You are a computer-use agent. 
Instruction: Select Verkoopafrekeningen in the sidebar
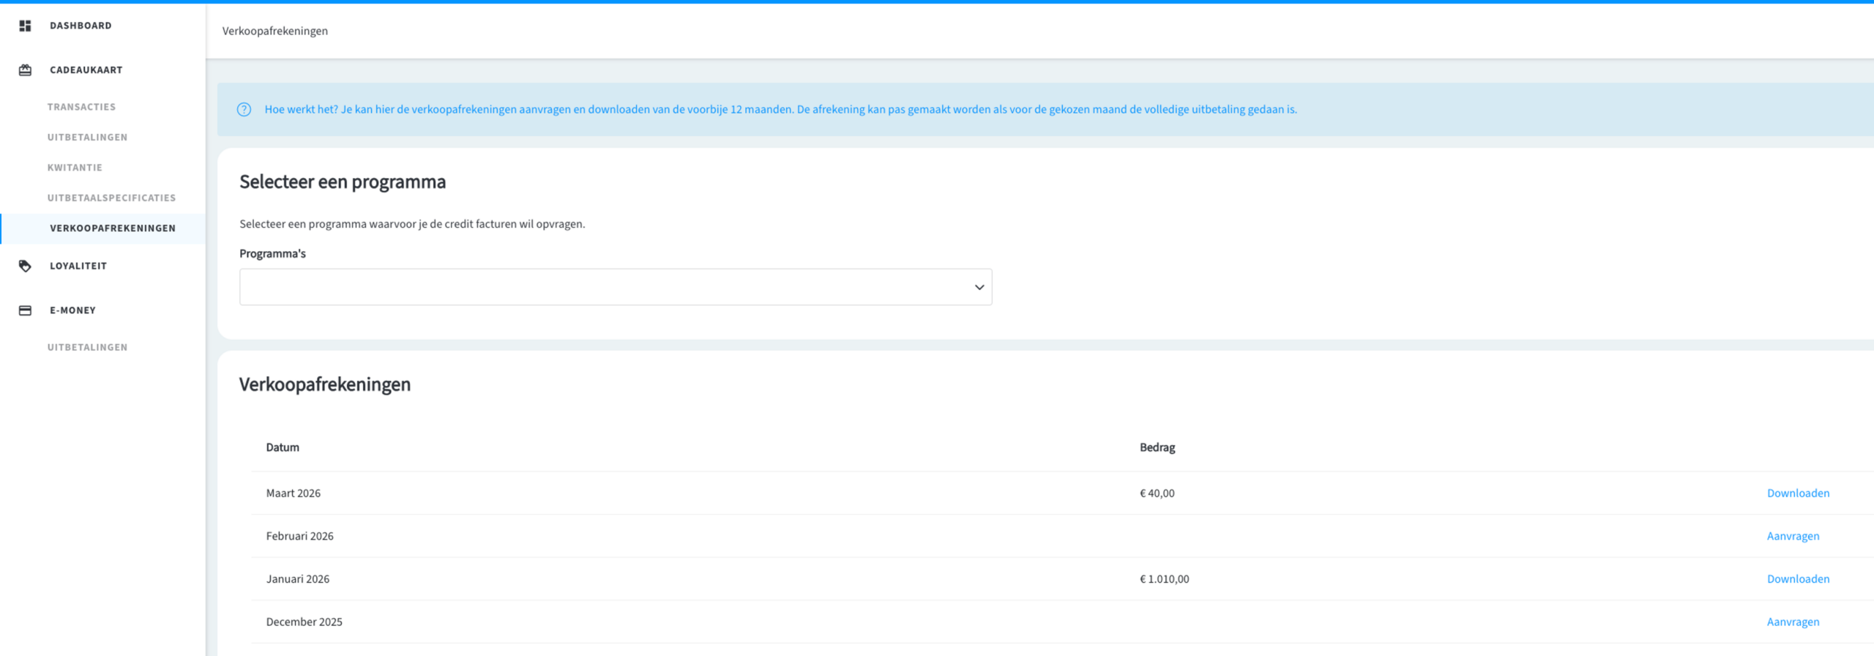[113, 228]
